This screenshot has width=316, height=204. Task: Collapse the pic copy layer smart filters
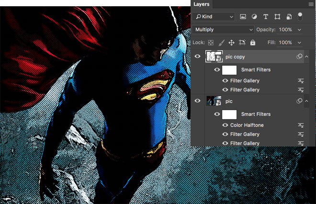(306, 57)
